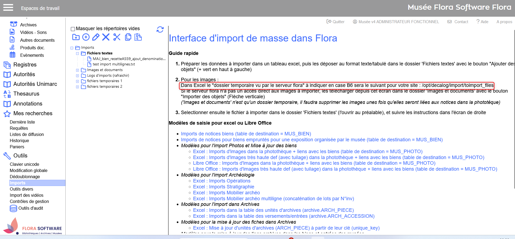Collapse the Fichiers textes folder
Image resolution: width=515 pixels, height=239 pixels.
point(77,54)
